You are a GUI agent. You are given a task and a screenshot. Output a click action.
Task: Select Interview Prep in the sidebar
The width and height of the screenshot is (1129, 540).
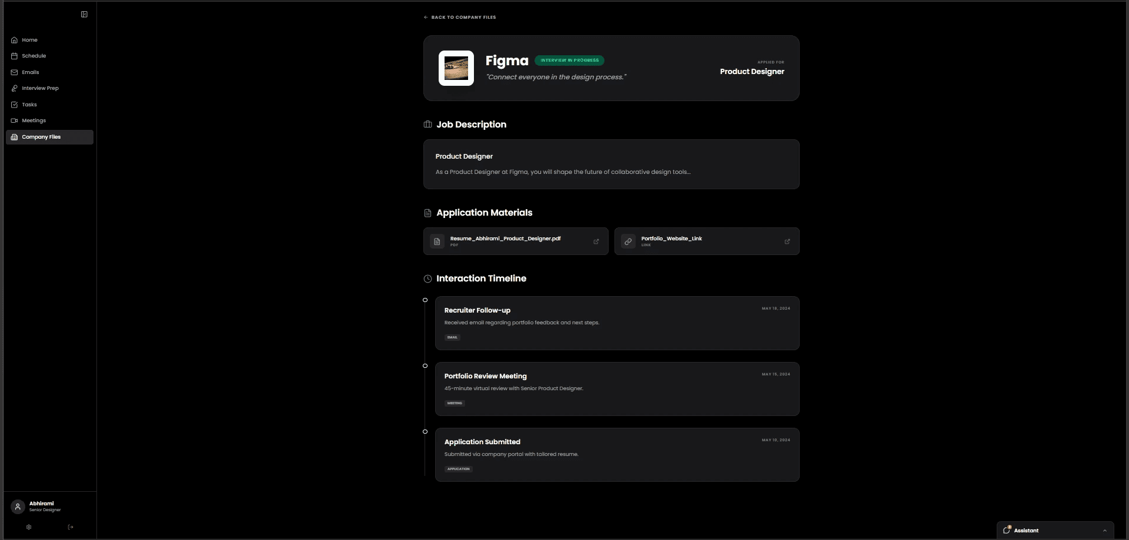coord(49,88)
